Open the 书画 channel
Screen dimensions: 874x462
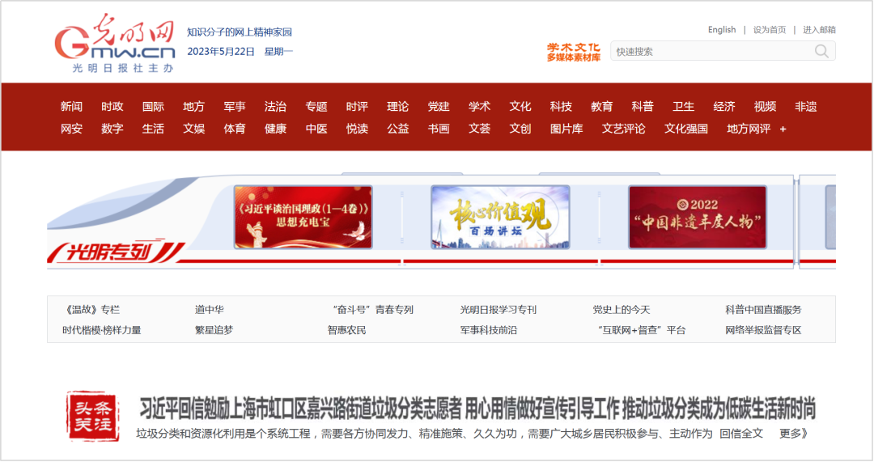(439, 129)
